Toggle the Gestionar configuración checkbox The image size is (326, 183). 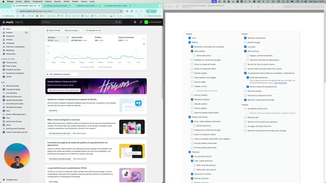click(x=245, y=38)
